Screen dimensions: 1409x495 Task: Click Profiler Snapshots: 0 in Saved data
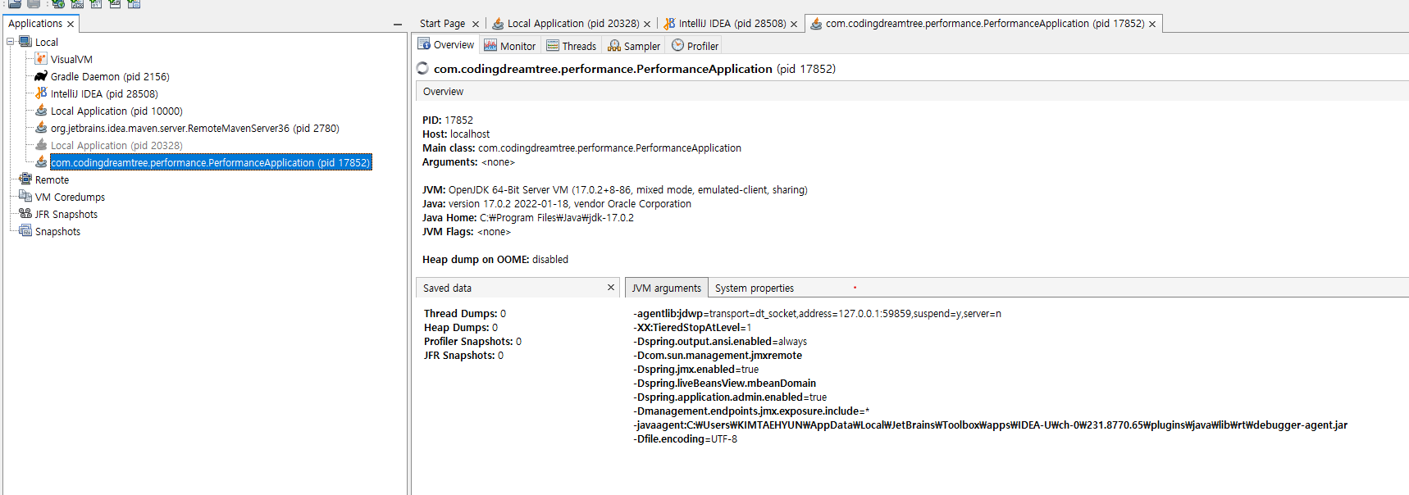click(x=472, y=341)
